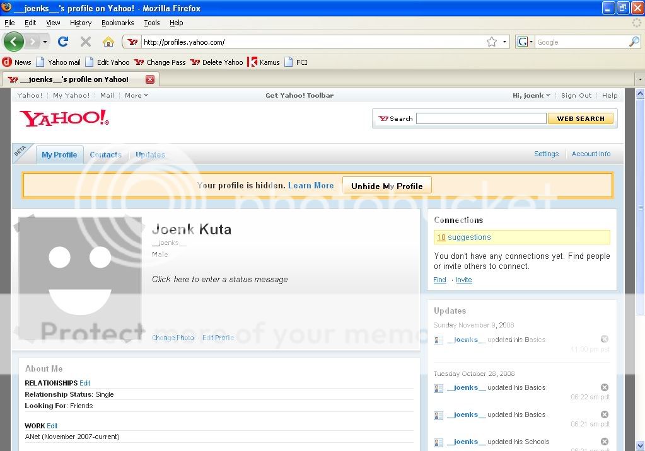Open the Tools menu
This screenshot has height=451, width=645.
click(152, 23)
